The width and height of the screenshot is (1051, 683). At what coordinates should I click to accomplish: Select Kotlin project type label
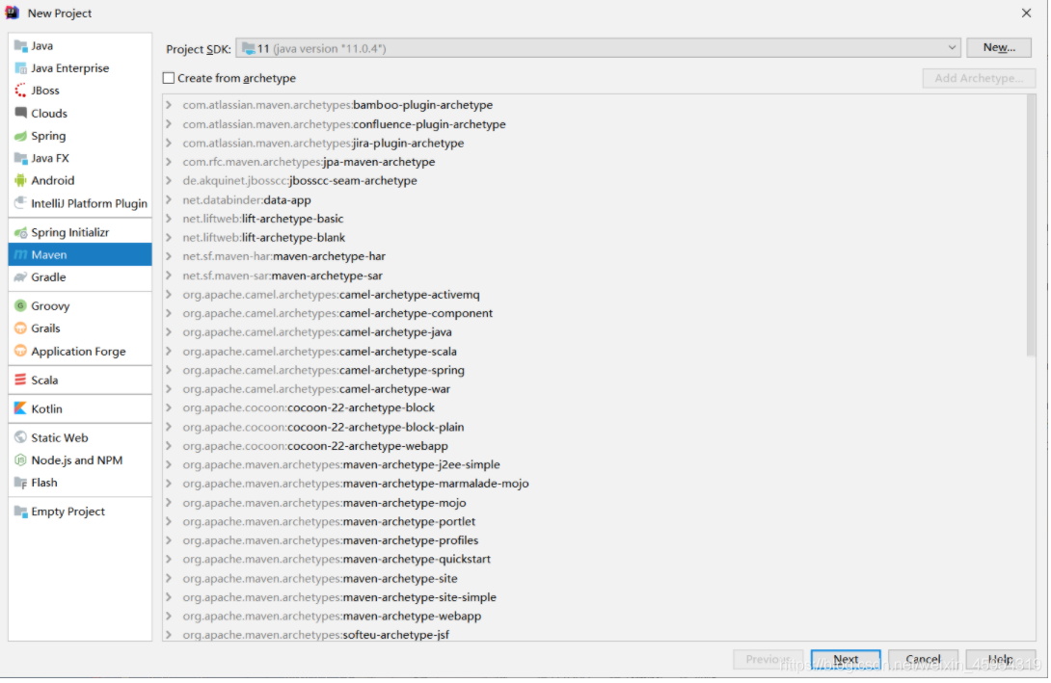pyautogui.click(x=46, y=409)
